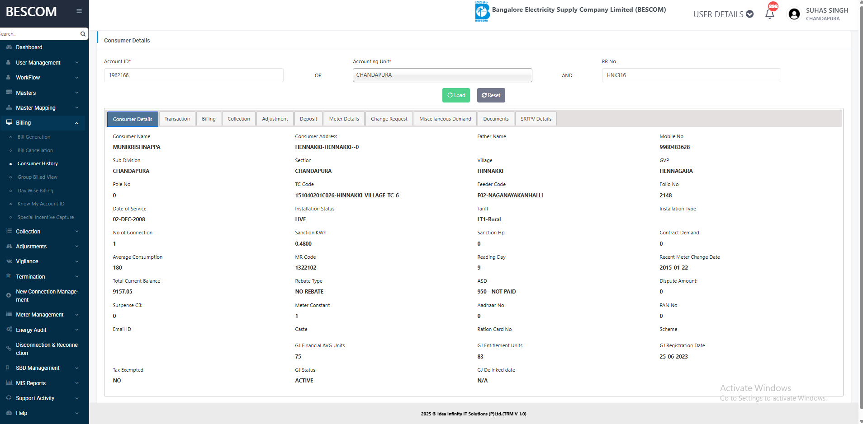Open Know My Account ID link
The image size is (863, 424).
click(41, 204)
